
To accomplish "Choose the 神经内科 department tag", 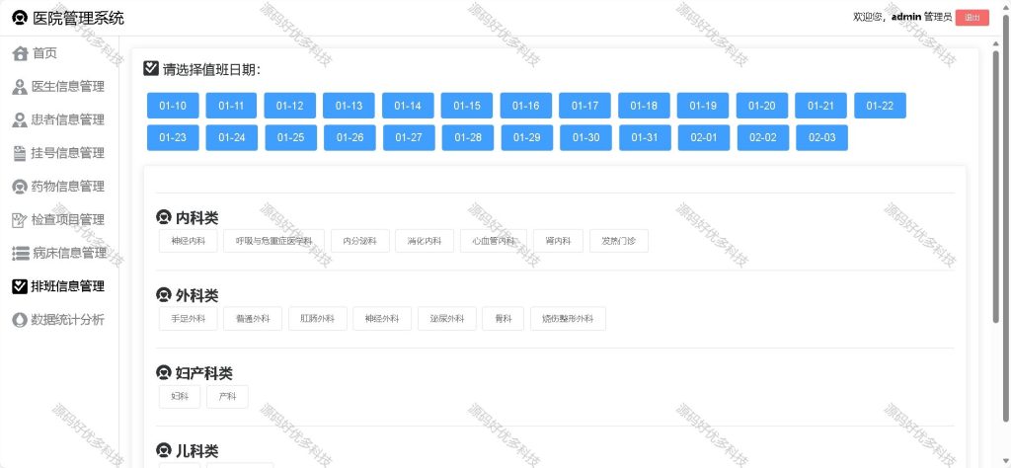I will [189, 241].
